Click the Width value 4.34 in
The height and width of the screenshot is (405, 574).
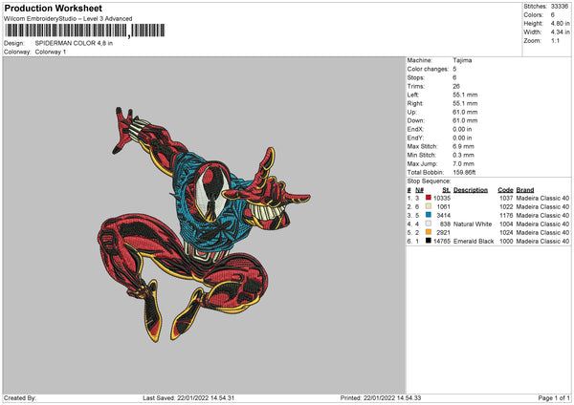point(560,32)
